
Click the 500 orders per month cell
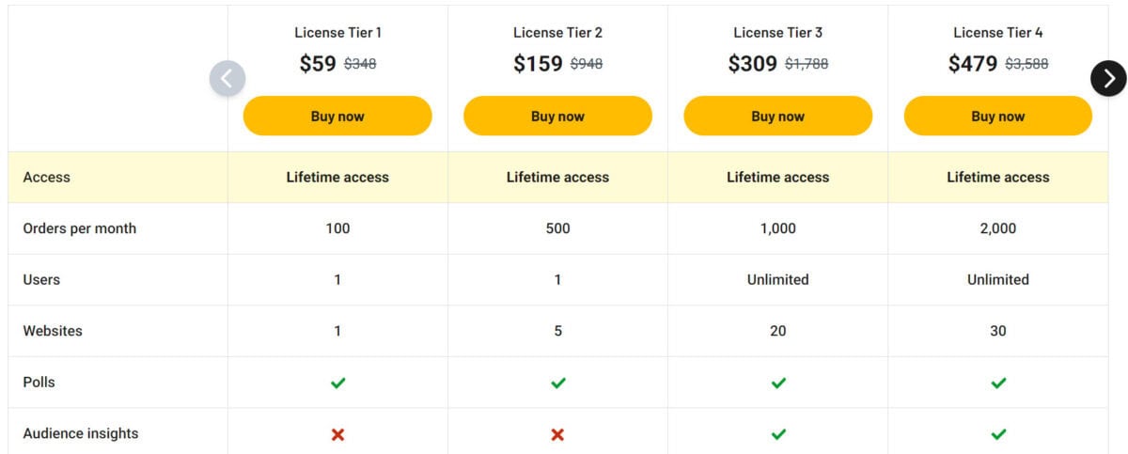[x=557, y=228]
